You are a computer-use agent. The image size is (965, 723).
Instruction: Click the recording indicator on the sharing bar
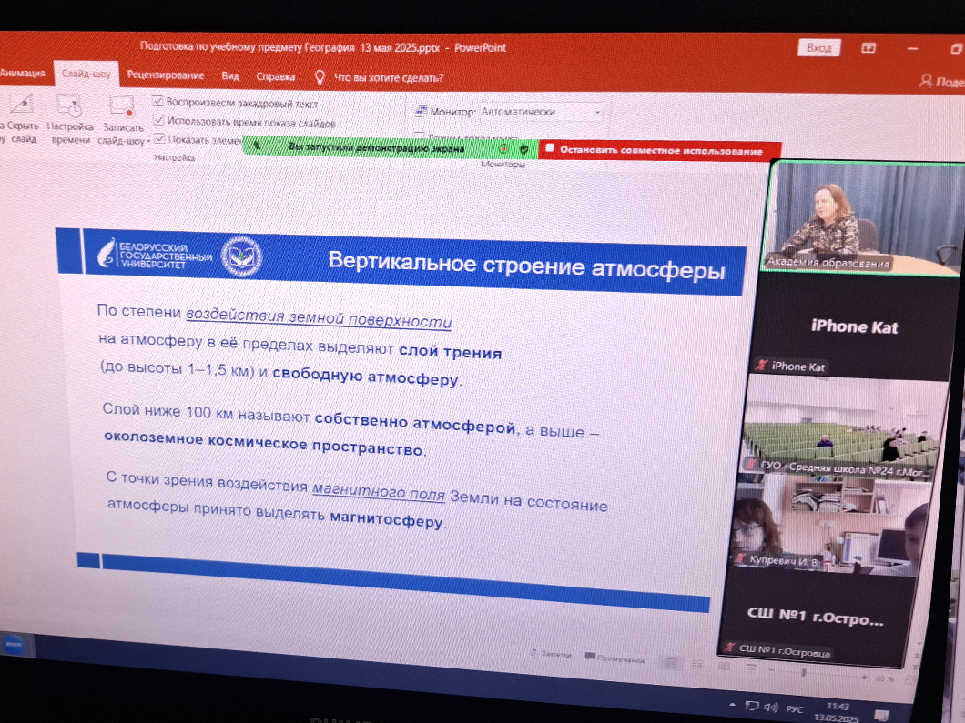tap(503, 149)
